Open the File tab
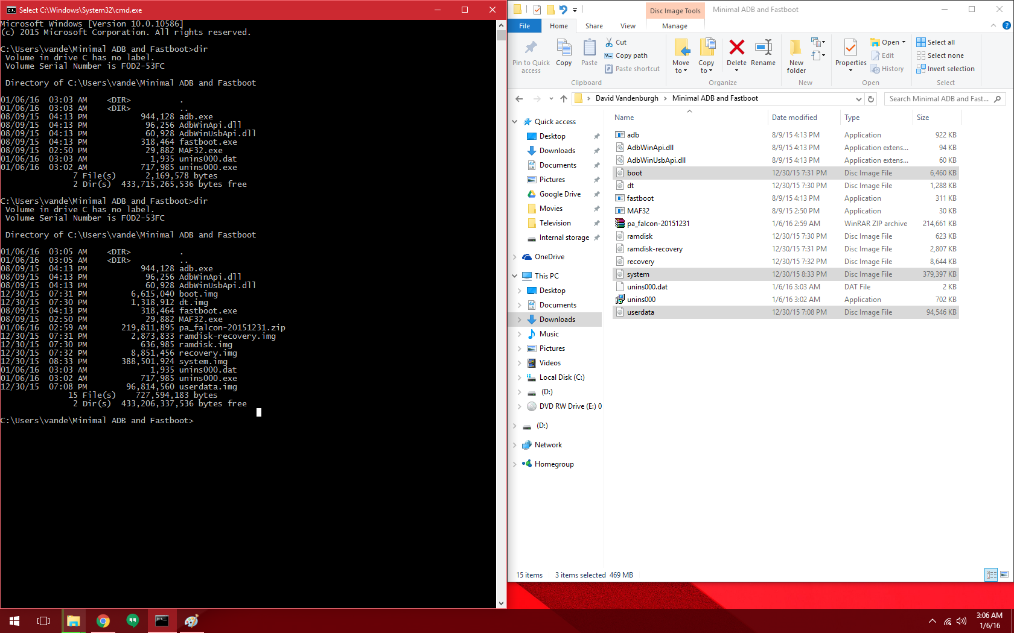This screenshot has width=1014, height=633. click(525, 26)
